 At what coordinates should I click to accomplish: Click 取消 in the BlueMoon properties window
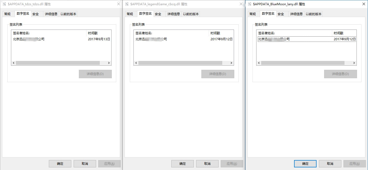(330, 163)
